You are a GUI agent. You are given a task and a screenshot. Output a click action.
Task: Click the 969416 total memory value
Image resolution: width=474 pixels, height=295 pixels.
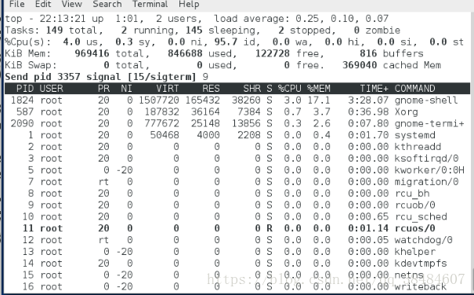pyautogui.click(x=92, y=53)
